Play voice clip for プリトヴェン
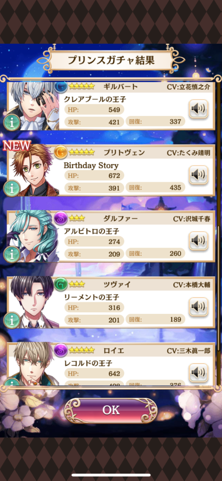 [x=198, y=175]
